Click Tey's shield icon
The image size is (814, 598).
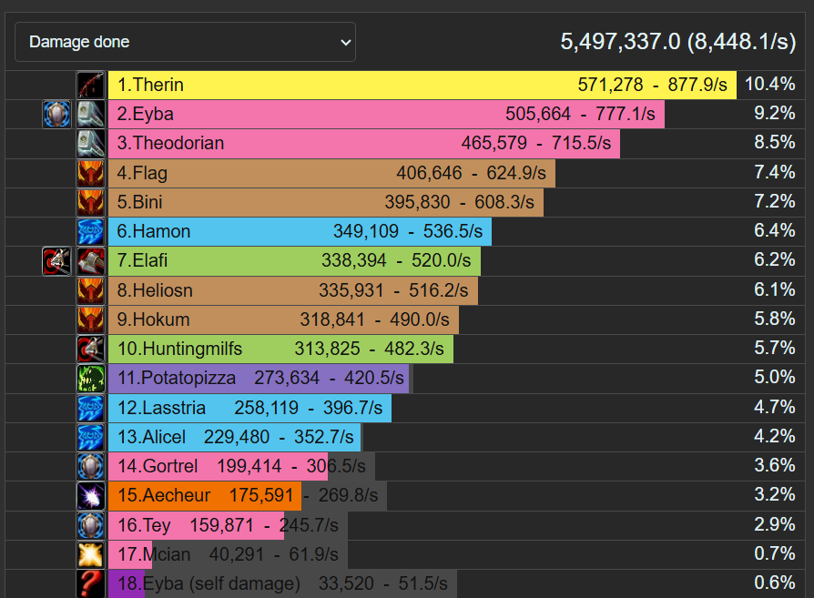tap(91, 525)
